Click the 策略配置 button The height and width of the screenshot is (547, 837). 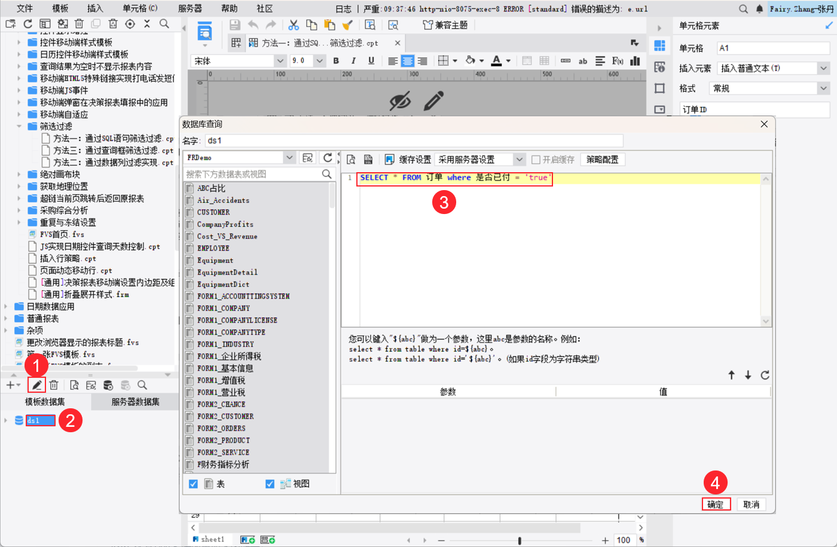pos(603,160)
